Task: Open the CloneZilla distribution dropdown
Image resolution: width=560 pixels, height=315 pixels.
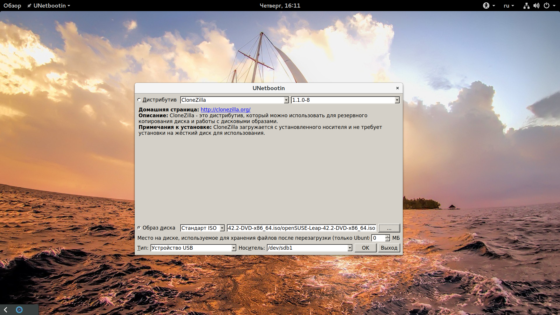Action: (235, 100)
